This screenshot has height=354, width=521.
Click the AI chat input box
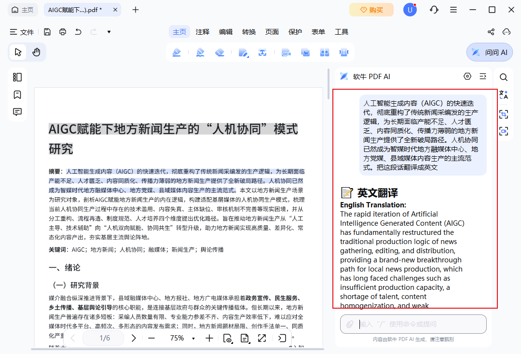pyautogui.click(x=413, y=324)
